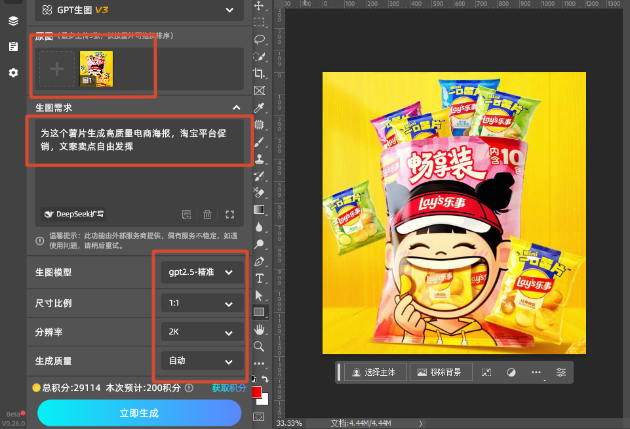Select the Clone Stamp tool
630x429 pixels.
click(x=259, y=159)
